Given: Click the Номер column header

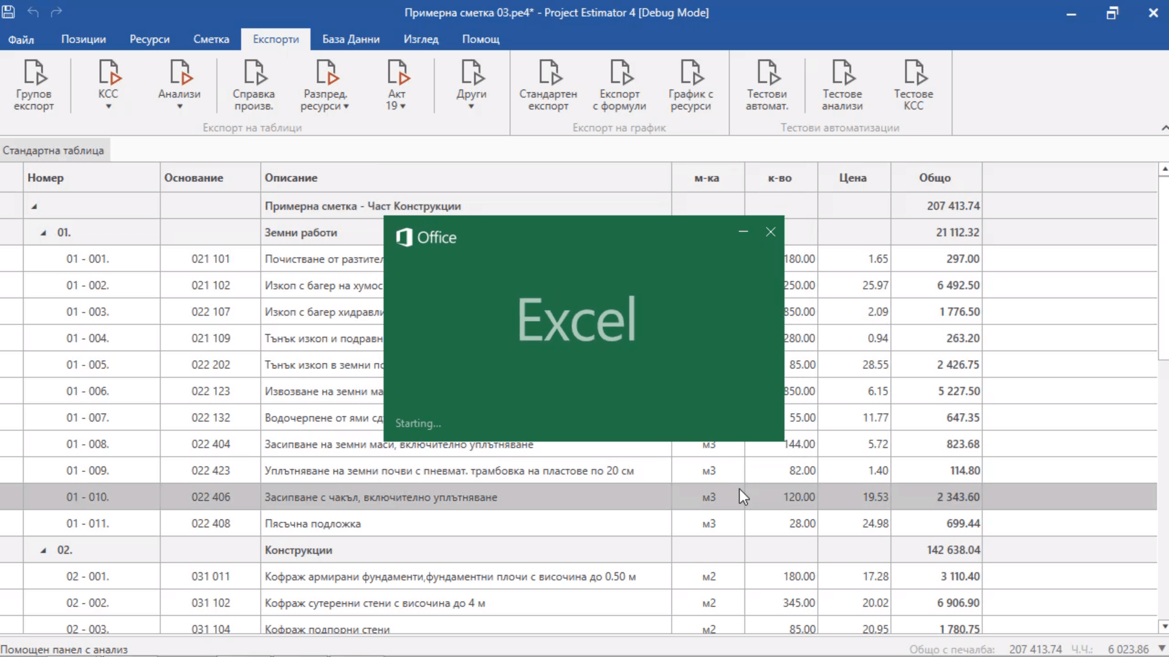Looking at the screenshot, I should point(91,178).
